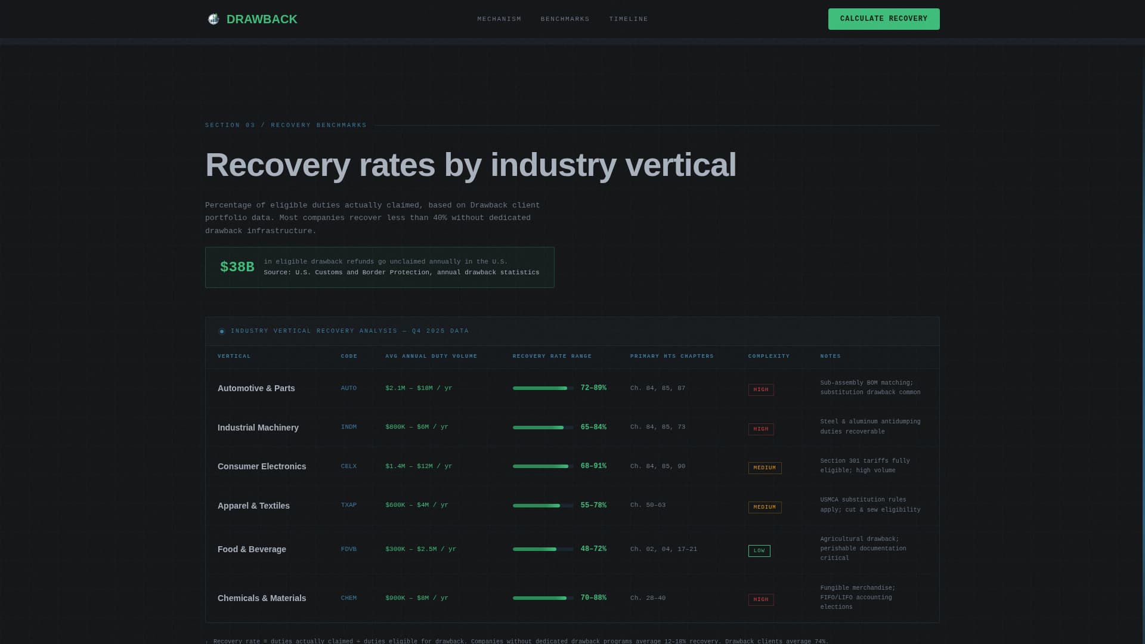Click the 70–88% recovery rate value

click(593, 598)
